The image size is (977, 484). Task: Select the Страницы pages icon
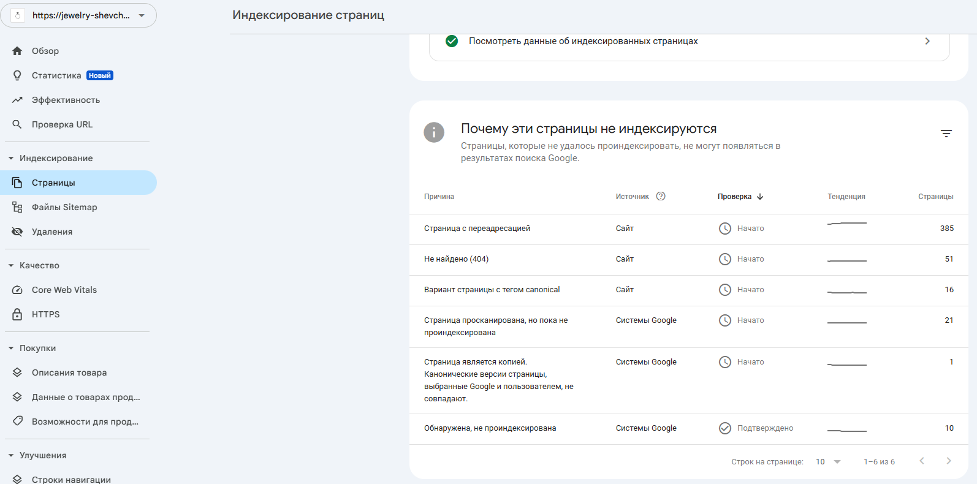coord(17,183)
